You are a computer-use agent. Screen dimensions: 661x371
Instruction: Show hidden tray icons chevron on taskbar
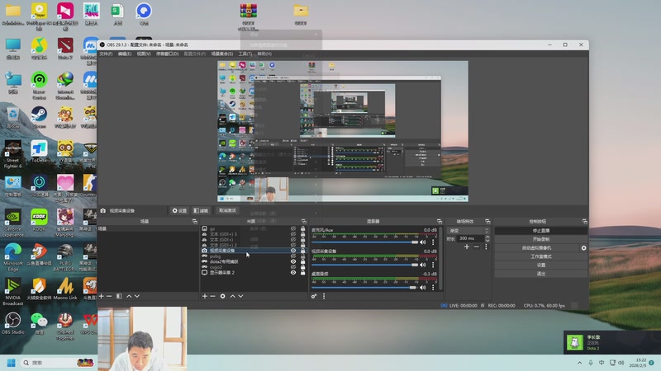coord(580,363)
